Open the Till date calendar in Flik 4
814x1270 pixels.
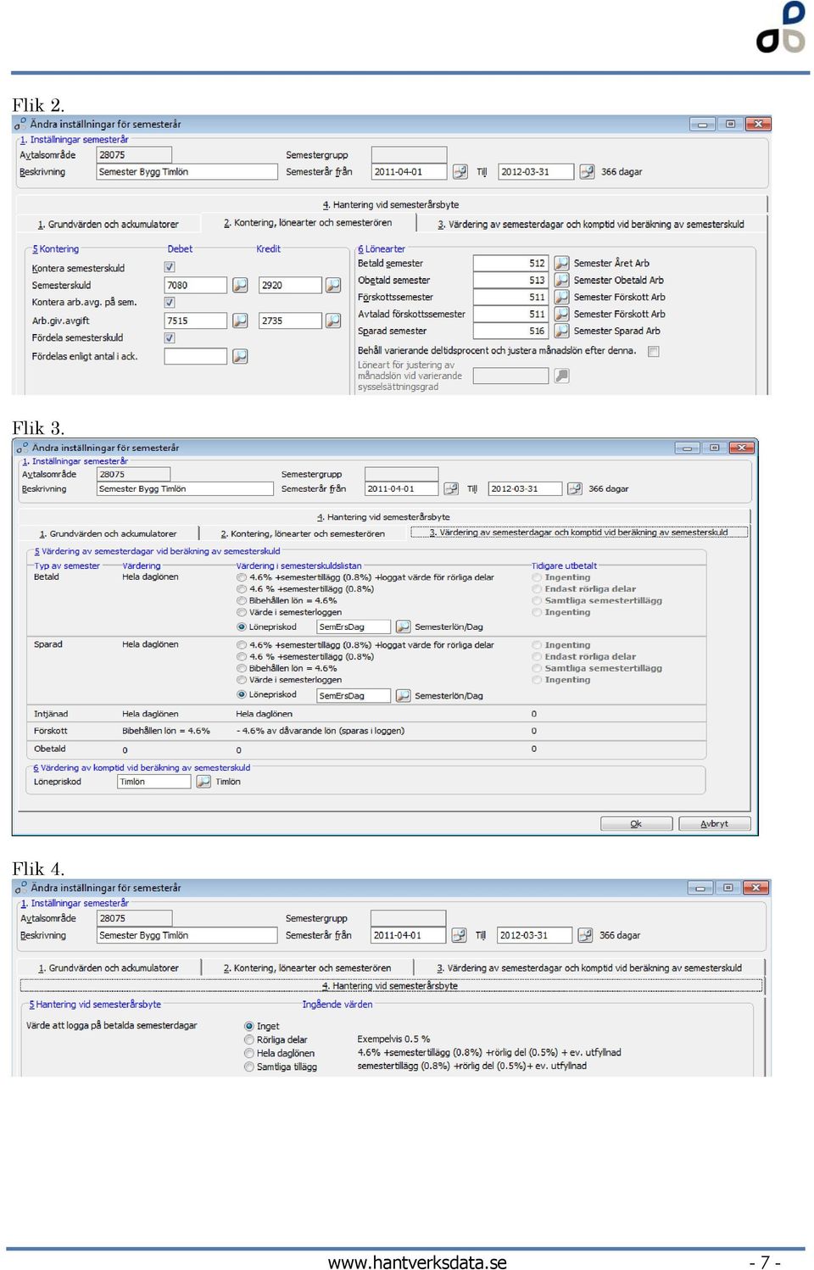coord(585,935)
